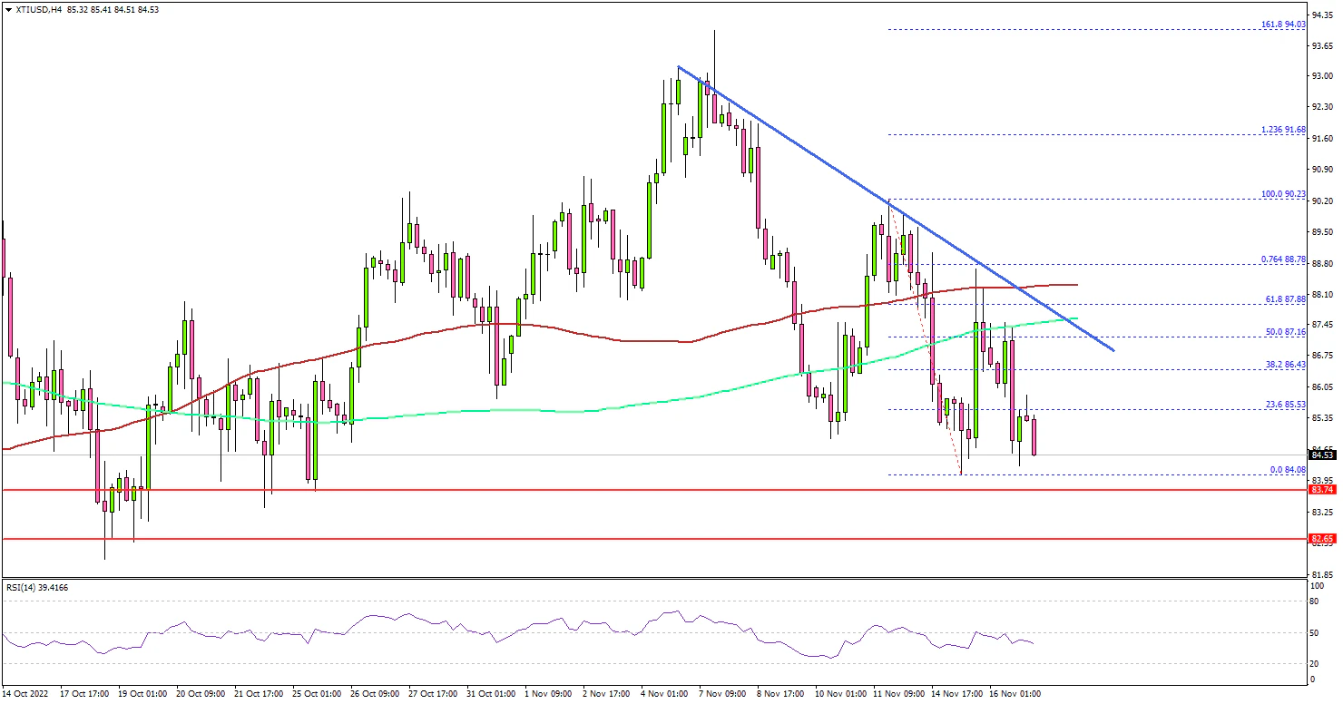Select the red 82.65 price level tag
Image resolution: width=1343 pixels, height=704 pixels.
tap(1321, 539)
